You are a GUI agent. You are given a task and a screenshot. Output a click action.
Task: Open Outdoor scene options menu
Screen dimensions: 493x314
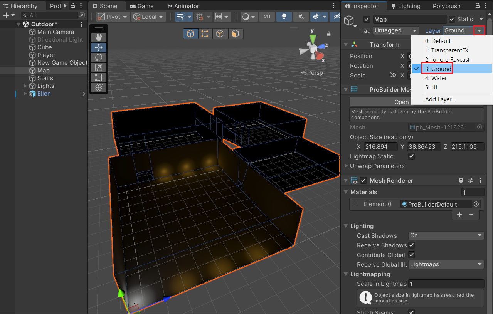(x=82, y=24)
